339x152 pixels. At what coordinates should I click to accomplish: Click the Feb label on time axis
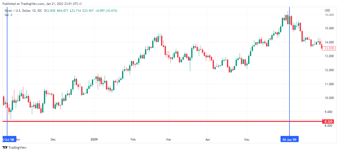[x=133, y=140]
